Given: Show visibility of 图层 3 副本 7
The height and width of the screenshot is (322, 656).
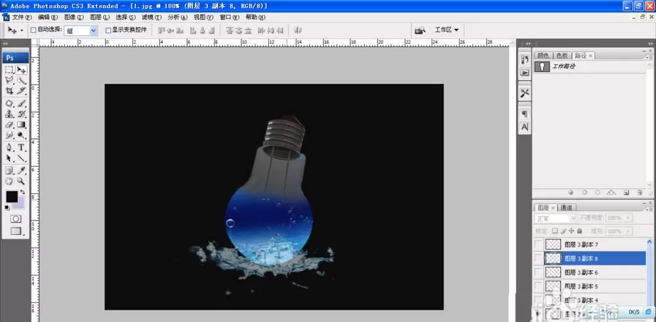Looking at the screenshot, I should point(539,244).
